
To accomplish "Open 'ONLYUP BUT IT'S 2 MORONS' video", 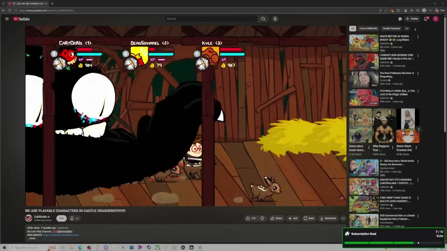I will point(364,186).
